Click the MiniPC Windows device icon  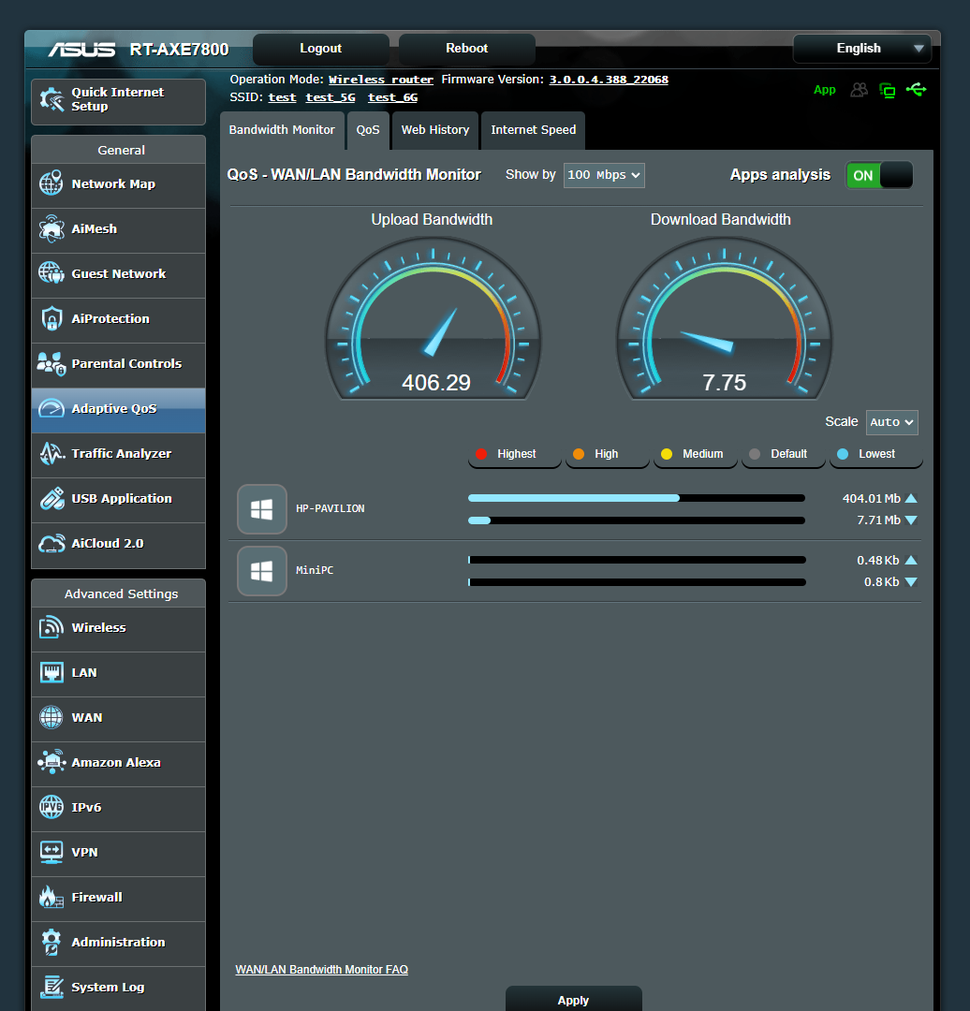coord(262,571)
